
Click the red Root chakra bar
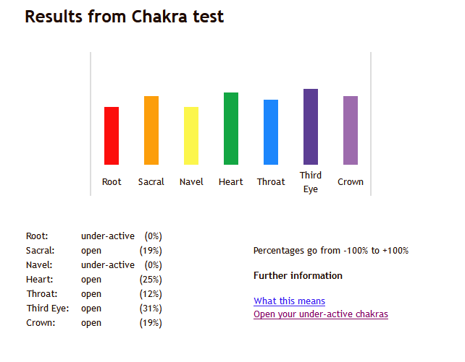pos(112,136)
